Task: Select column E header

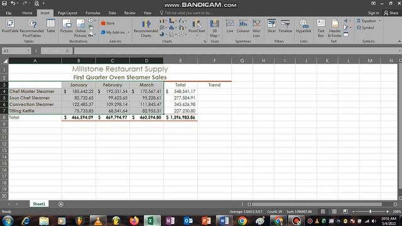Action: pos(180,61)
